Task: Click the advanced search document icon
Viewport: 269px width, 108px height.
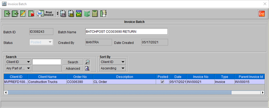Action: [87, 68]
